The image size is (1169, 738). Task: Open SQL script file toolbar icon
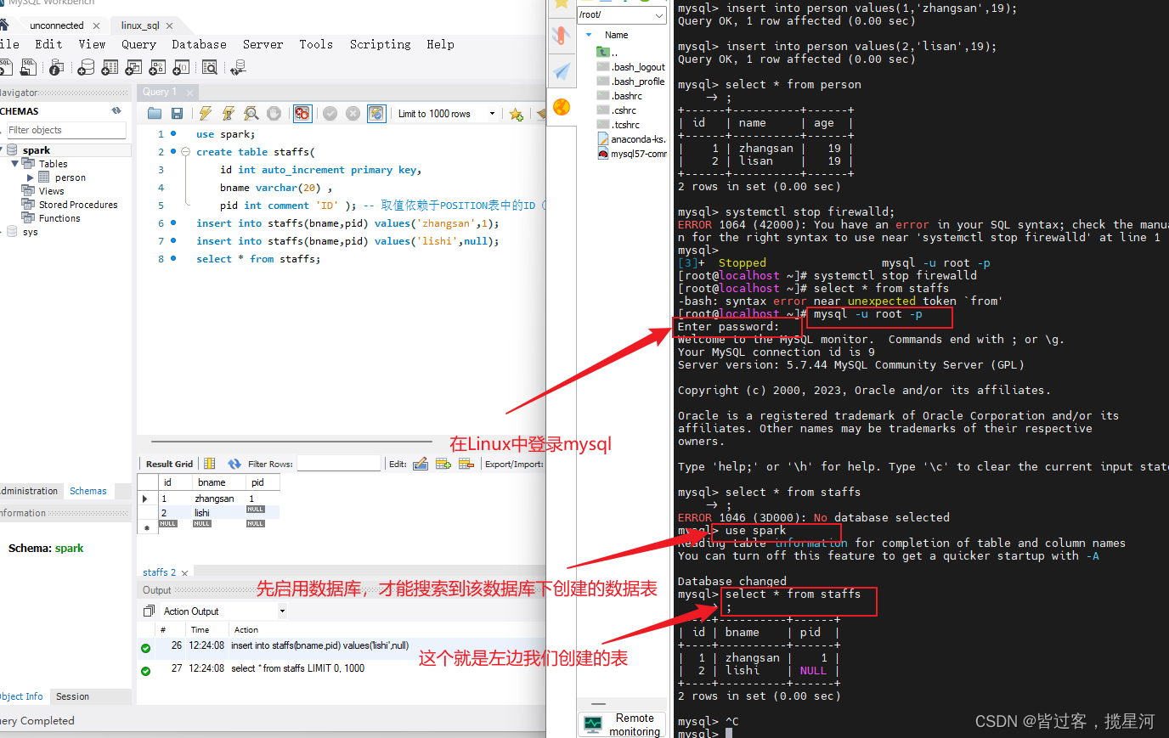(28, 67)
